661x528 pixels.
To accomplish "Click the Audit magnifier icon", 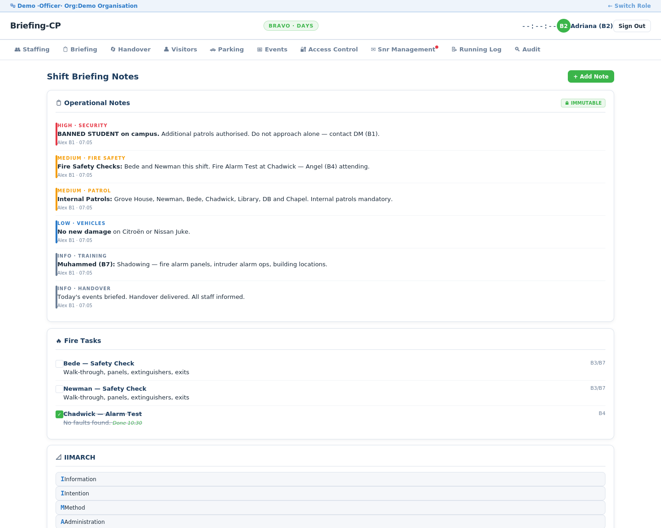I will coord(517,50).
